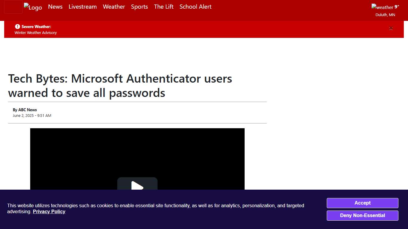Open The Lift page
408x229 pixels.
163,7
